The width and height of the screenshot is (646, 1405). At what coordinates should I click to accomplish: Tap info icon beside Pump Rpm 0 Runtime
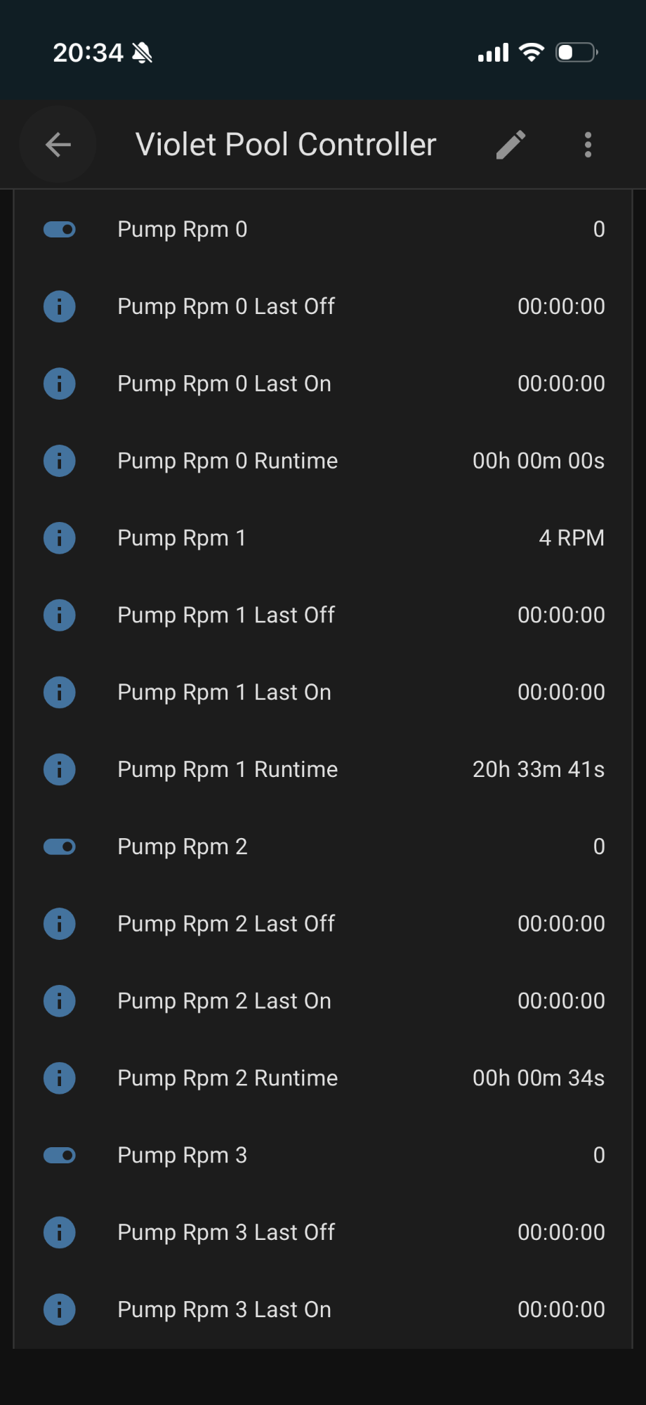(60, 461)
